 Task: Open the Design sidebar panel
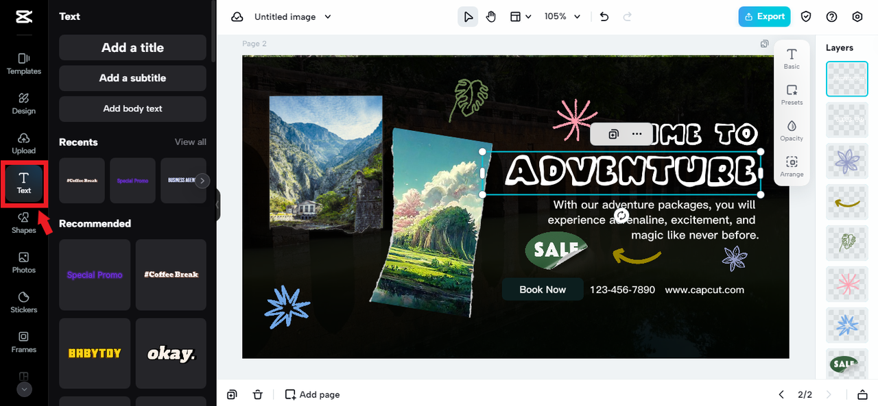(23, 103)
